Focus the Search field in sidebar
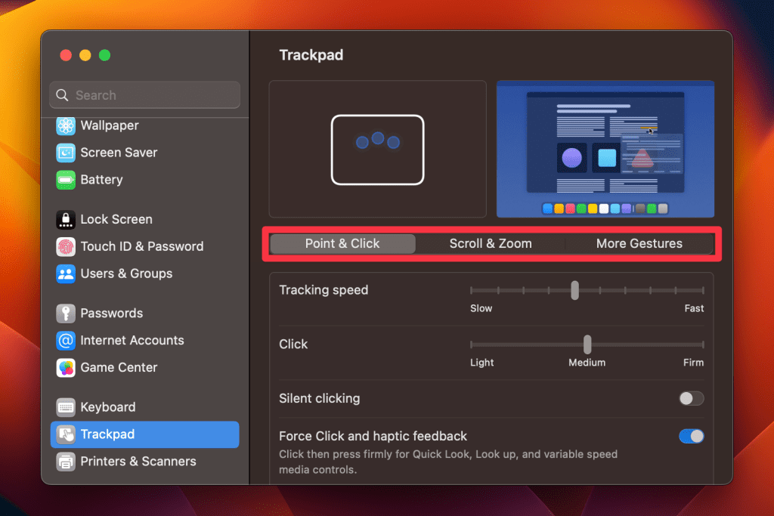 [x=144, y=94]
